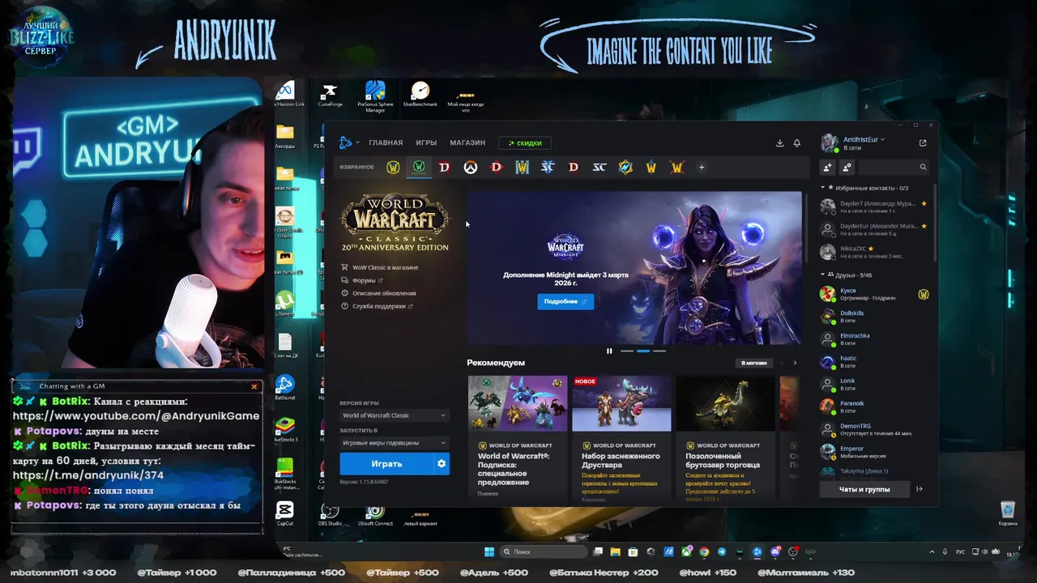Viewport: 1037px width, 583px height.
Task: Collapse the Друзья 9/46 group
Action: pyautogui.click(x=847, y=275)
